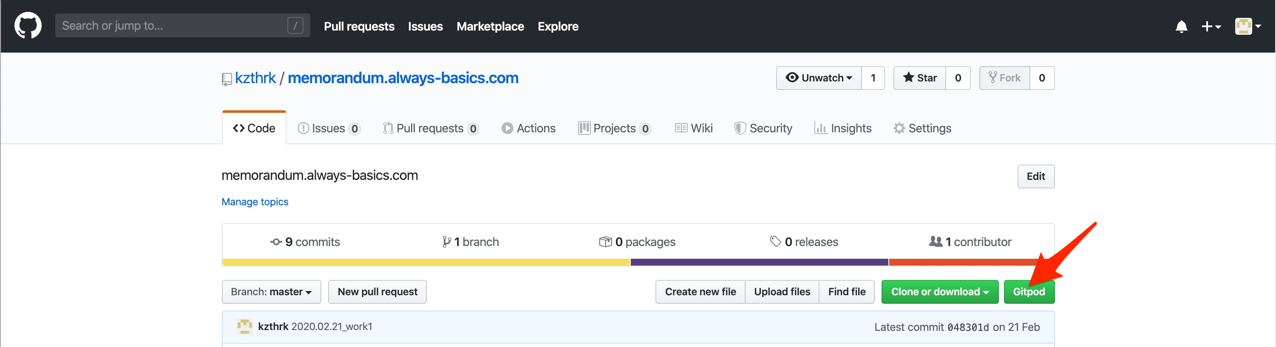Screen dimensions: 1276x347
Task: Click Create new file
Action: click(700, 291)
